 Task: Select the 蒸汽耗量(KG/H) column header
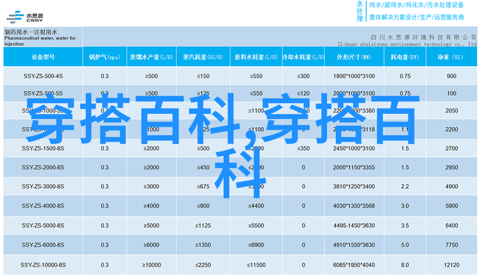click(203, 57)
